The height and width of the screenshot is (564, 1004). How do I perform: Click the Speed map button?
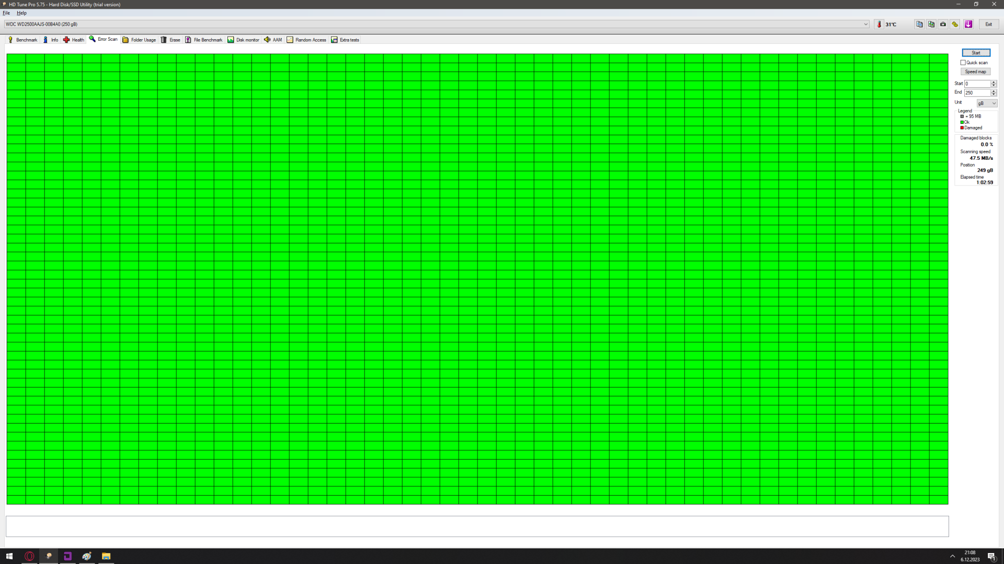tap(975, 72)
